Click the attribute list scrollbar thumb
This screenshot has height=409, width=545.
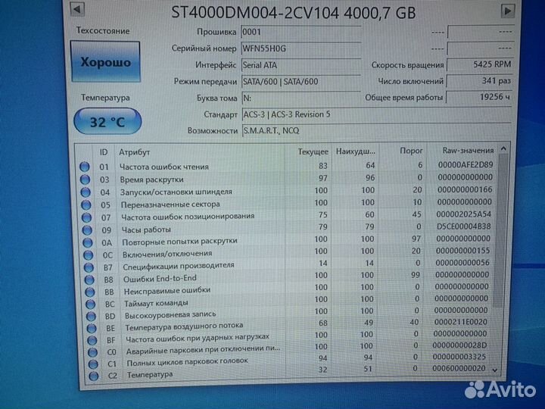501,231
